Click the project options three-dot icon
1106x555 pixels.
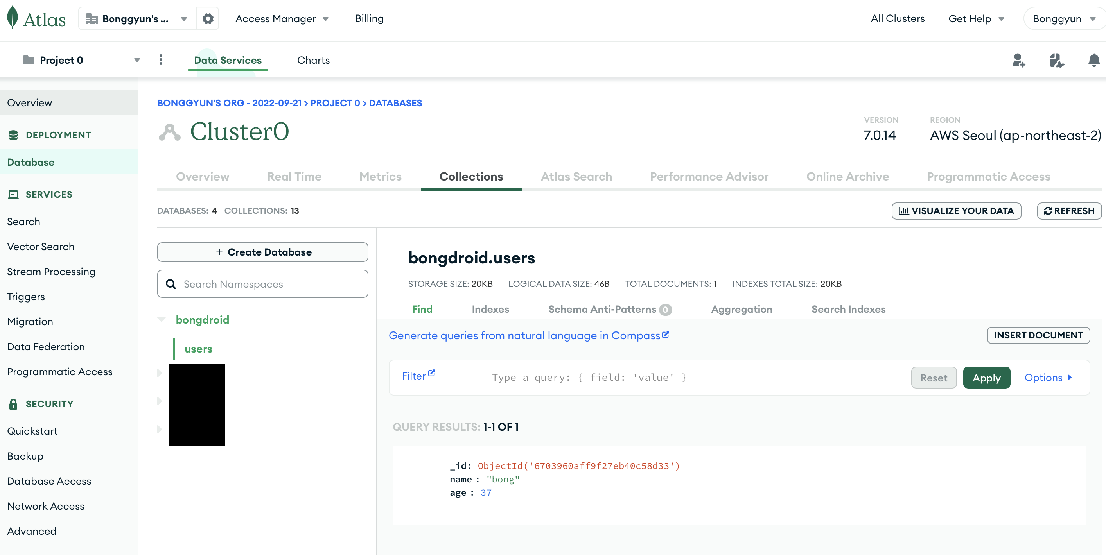[x=161, y=60]
